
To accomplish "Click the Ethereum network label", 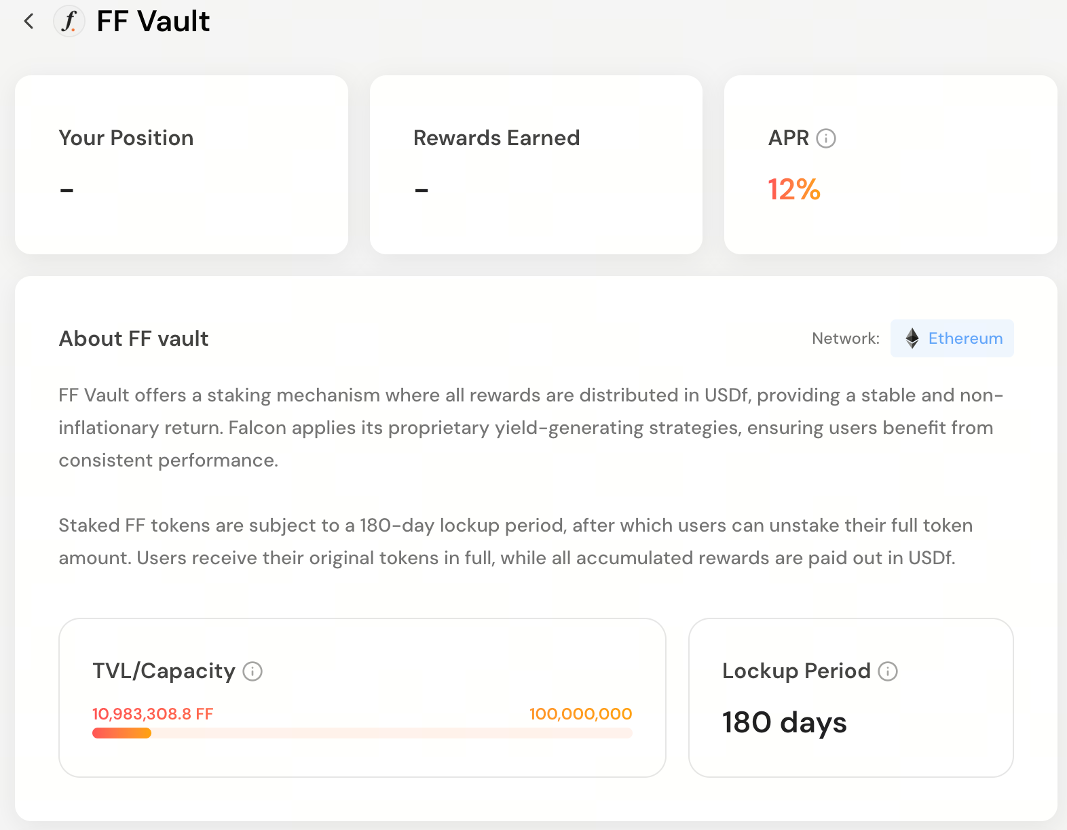I will coord(965,338).
